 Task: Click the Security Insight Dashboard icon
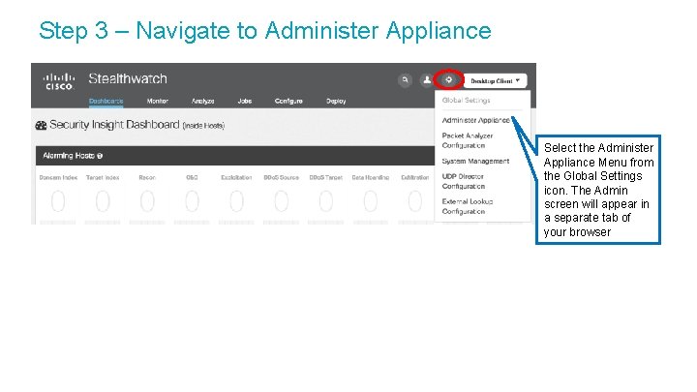41,125
